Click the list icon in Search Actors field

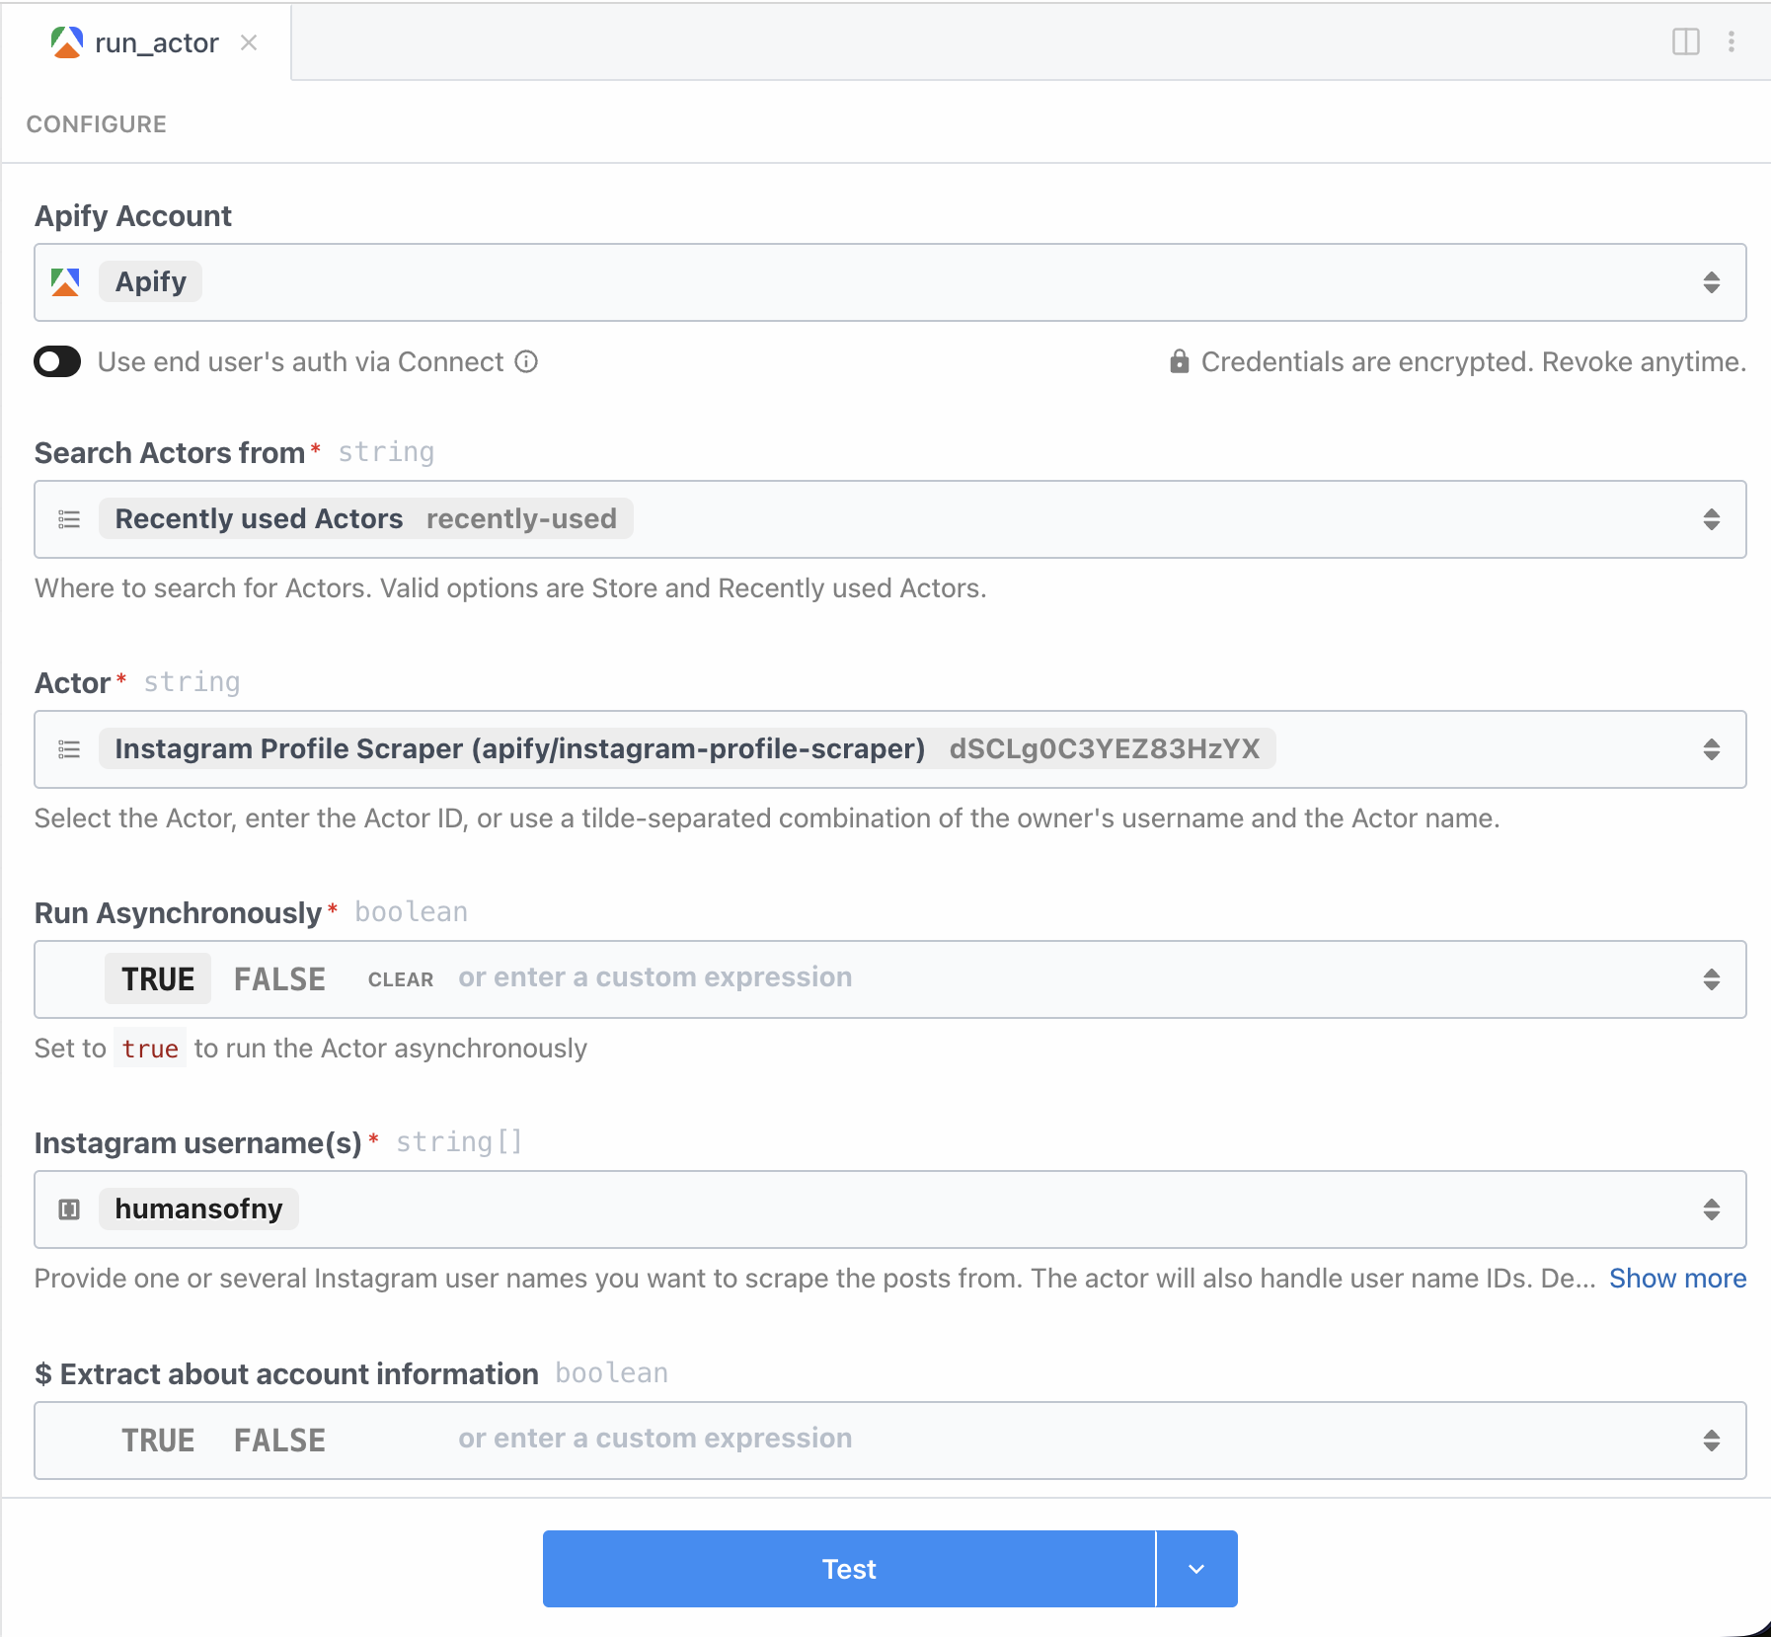point(69,518)
